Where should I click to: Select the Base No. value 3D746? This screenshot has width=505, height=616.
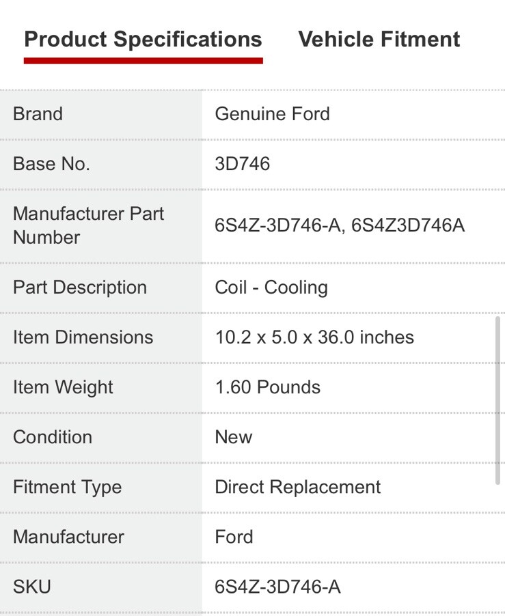[x=242, y=164]
